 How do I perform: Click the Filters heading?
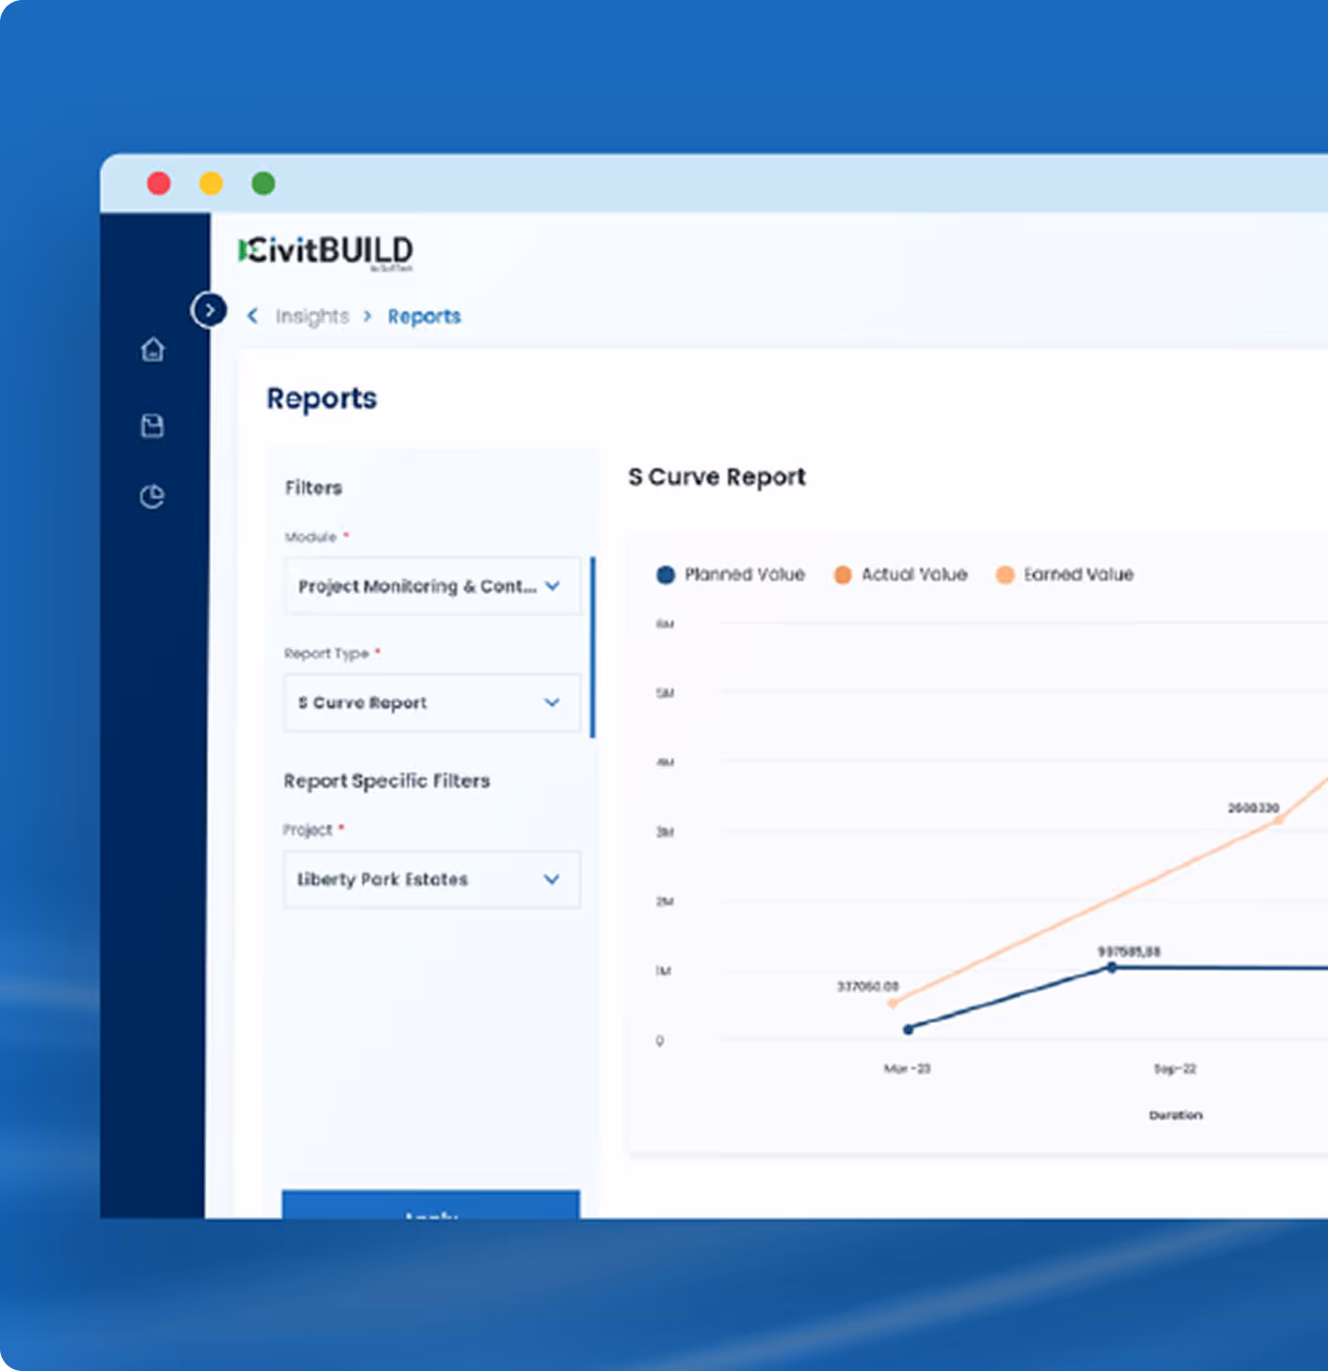point(313,488)
